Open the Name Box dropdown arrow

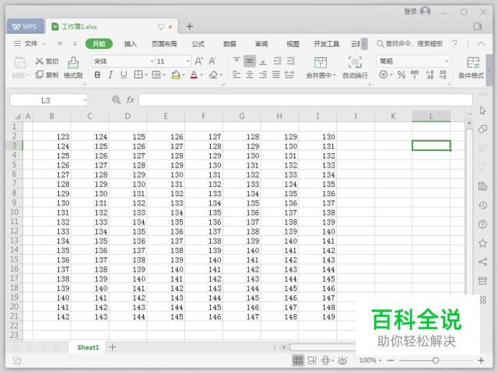(85, 100)
